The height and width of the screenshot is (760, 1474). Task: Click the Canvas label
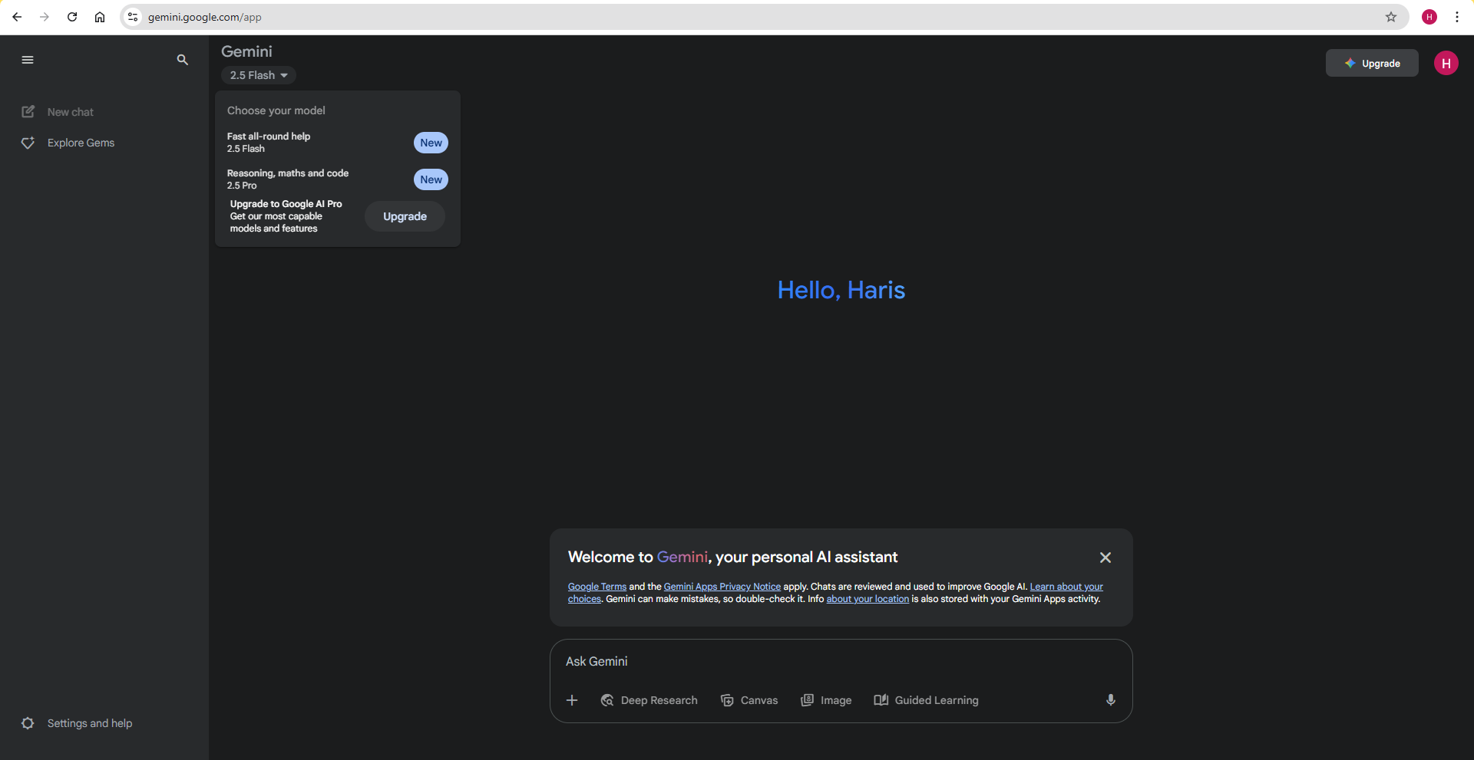click(x=759, y=700)
